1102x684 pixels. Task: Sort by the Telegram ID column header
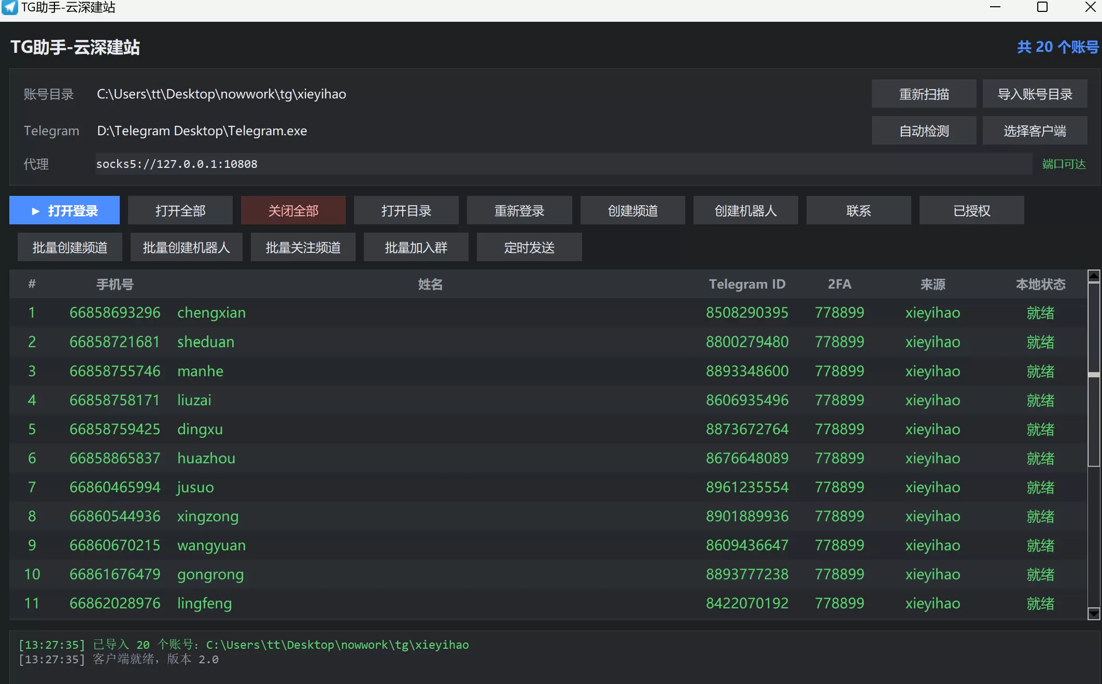[747, 284]
